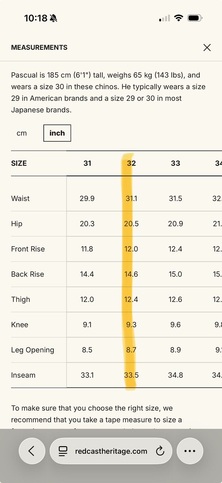222x483 pixels.
Task: Reload the page with refresh icon
Action: [x=160, y=451]
